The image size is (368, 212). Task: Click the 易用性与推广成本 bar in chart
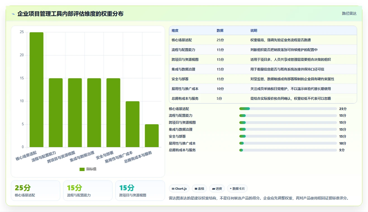pos(133,124)
